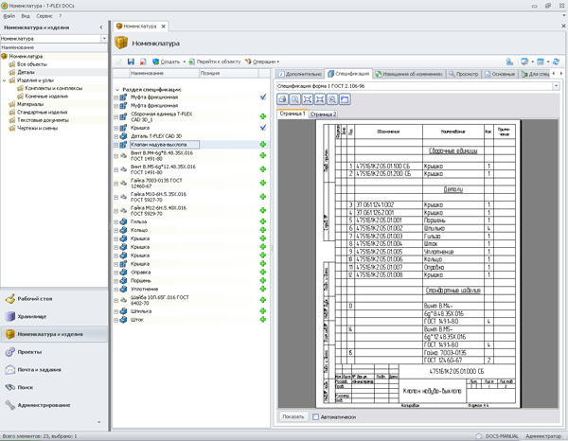Select the Шайба 10П.65Г.016 ГОСТ 6402-70 row
The width and height of the screenshot is (568, 441).
(x=191, y=300)
